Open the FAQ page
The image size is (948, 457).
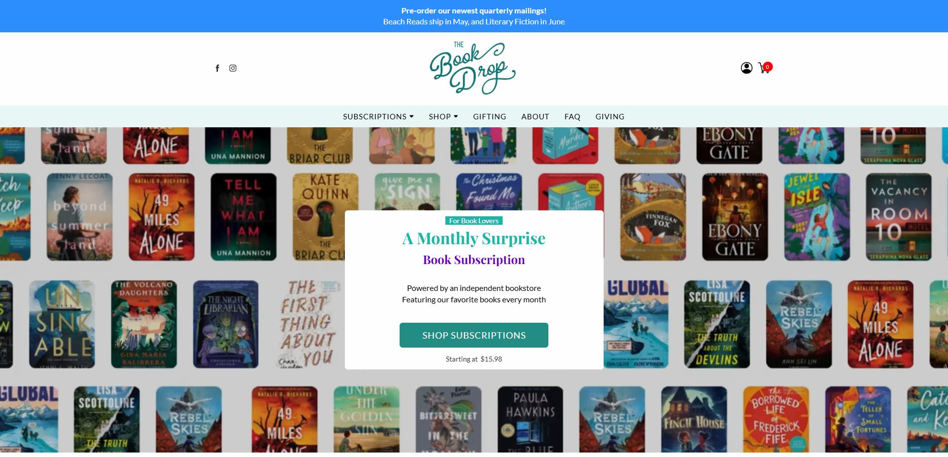click(x=572, y=116)
